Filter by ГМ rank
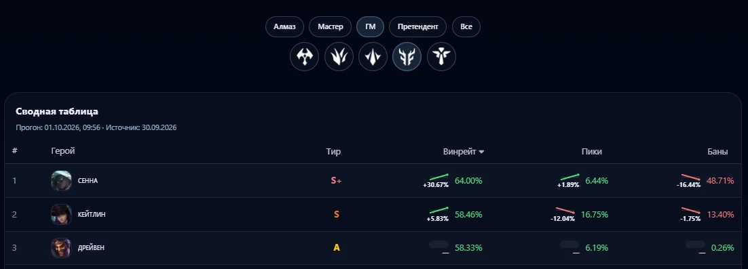The height and width of the screenshot is (269, 748). point(370,26)
